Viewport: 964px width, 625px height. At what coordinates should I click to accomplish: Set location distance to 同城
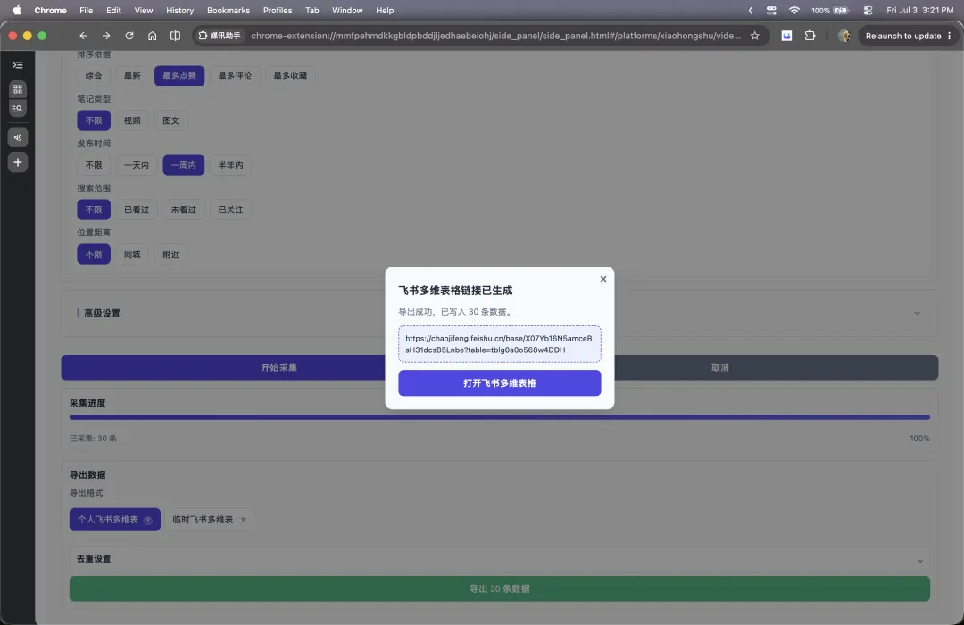[x=132, y=254]
